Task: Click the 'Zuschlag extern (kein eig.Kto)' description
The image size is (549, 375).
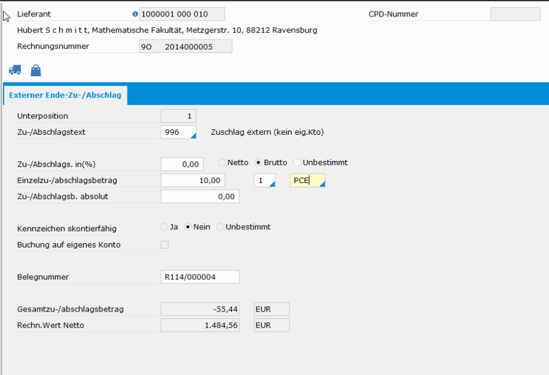Action: click(267, 132)
